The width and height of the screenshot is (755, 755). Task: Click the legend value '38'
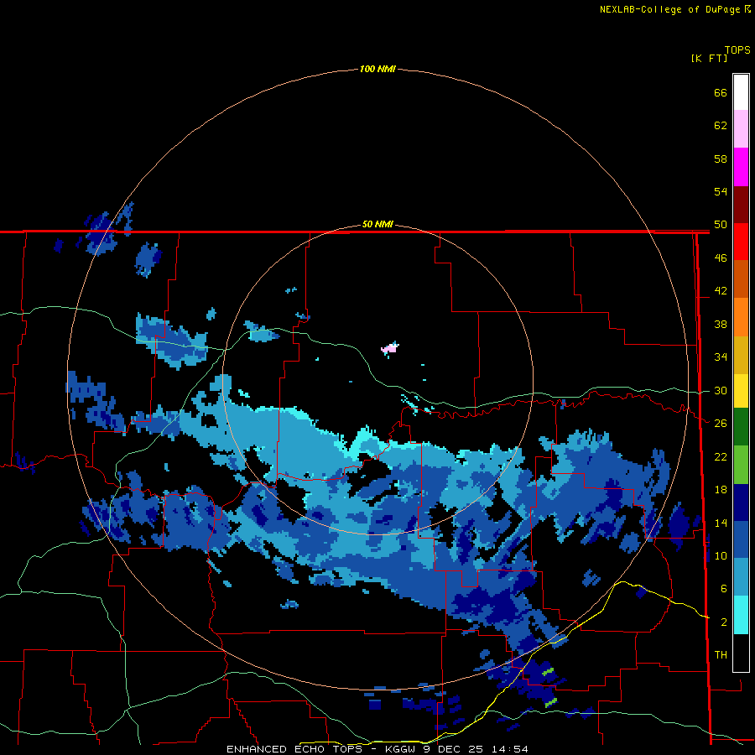click(721, 324)
